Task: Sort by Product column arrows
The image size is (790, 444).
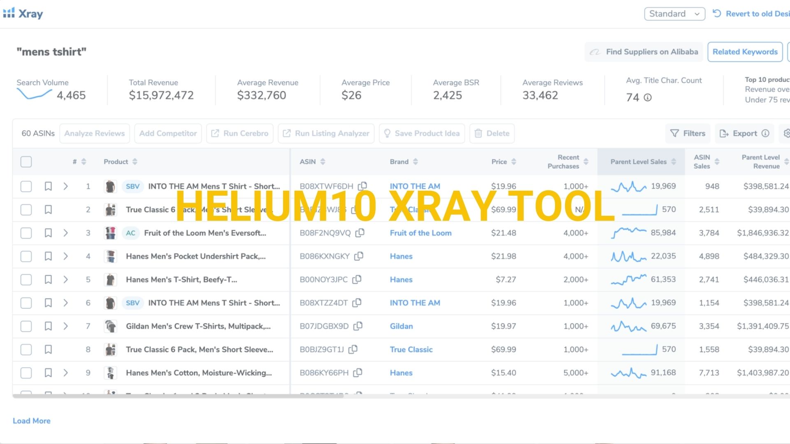Action: 135,162
